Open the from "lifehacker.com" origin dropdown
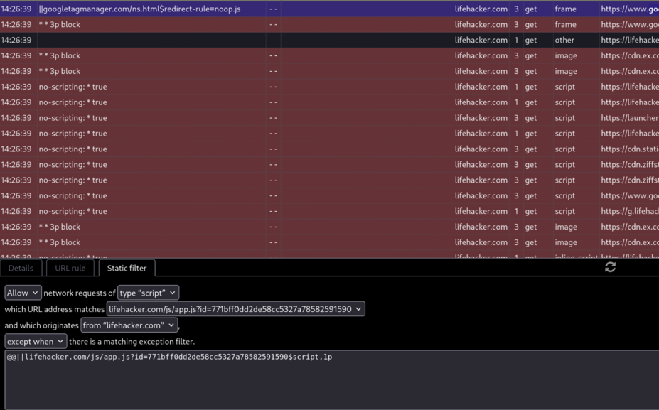The width and height of the screenshot is (659, 410). (129, 325)
